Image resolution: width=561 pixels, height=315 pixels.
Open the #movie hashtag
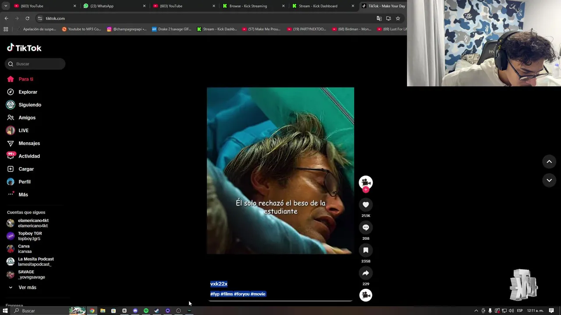pyautogui.click(x=258, y=294)
